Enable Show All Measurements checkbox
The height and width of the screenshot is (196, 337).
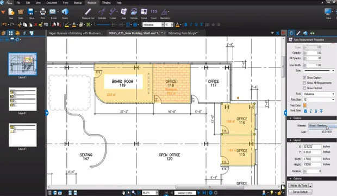pos(304,83)
